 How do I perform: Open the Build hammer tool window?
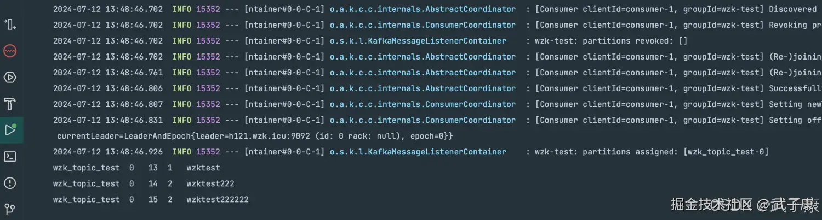tap(10, 104)
